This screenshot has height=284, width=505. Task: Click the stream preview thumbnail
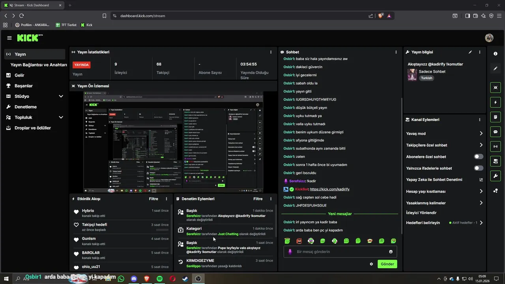click(173, 142)
